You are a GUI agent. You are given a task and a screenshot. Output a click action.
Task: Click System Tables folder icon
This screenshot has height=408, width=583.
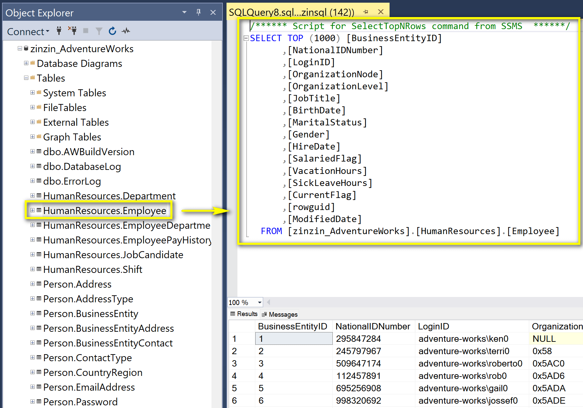(x=39, y=92)
